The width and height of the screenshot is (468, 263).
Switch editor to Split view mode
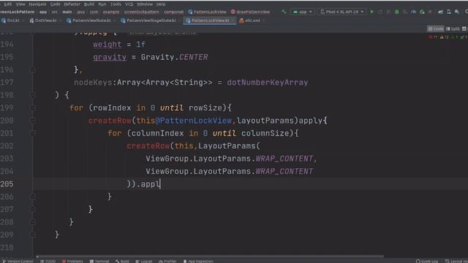tap(453, 28)
